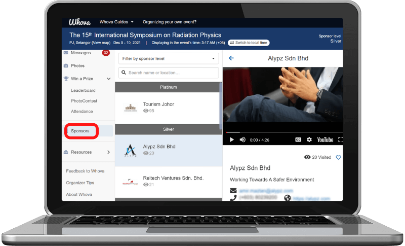The width and height of the screenshot is (405, 246).
Task: Like sponsor with the heart icon
Action: [339, 158]
